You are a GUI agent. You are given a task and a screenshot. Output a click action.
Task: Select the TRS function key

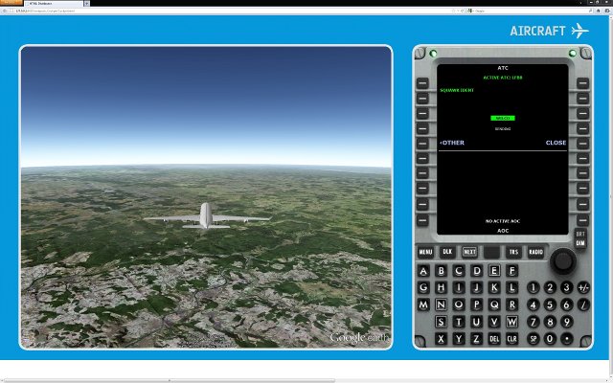point(513,252)
